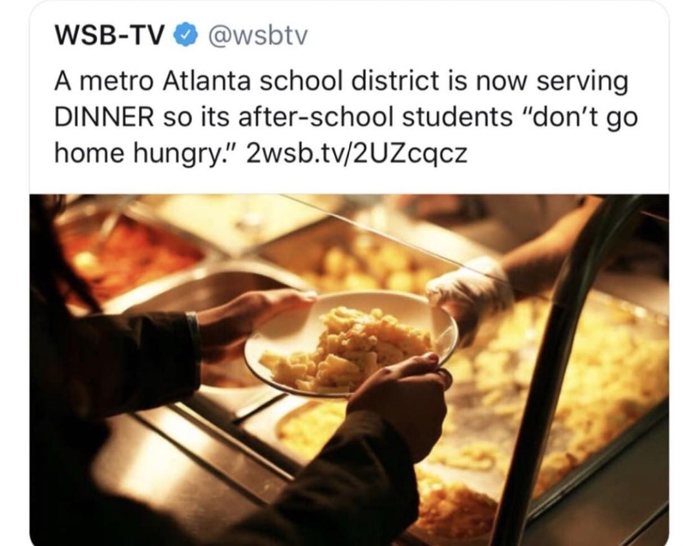Click the capitalized word DINNER in tweet

pos(104,118)
